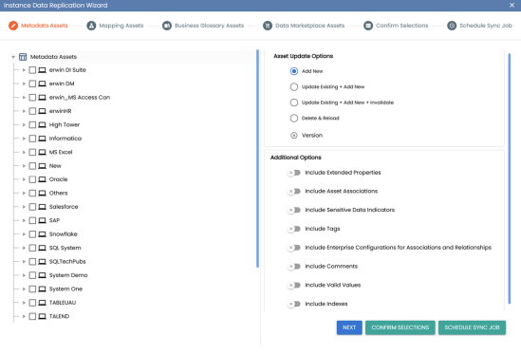521x354 pixels.
Task: Check the Snowflake system checkbox
Action: pyautogui.click(x=32, y=234)
